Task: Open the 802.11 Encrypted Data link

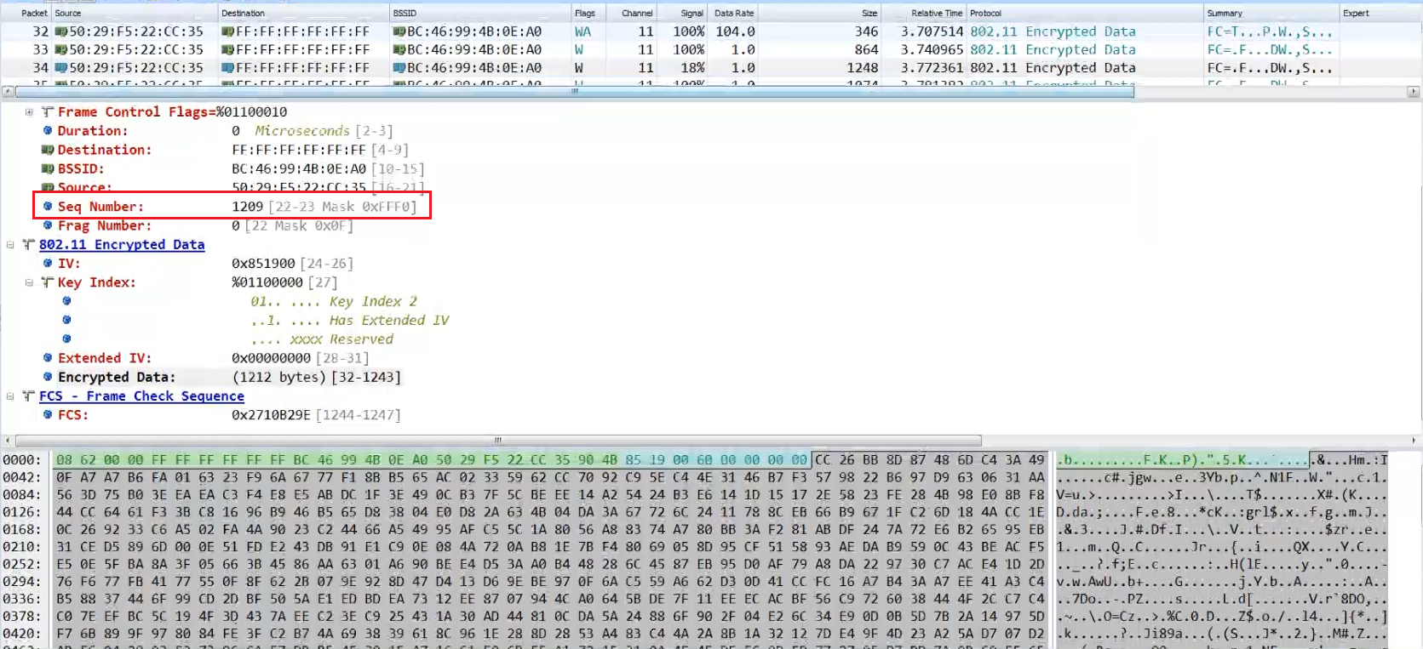Action: point(122,245)
